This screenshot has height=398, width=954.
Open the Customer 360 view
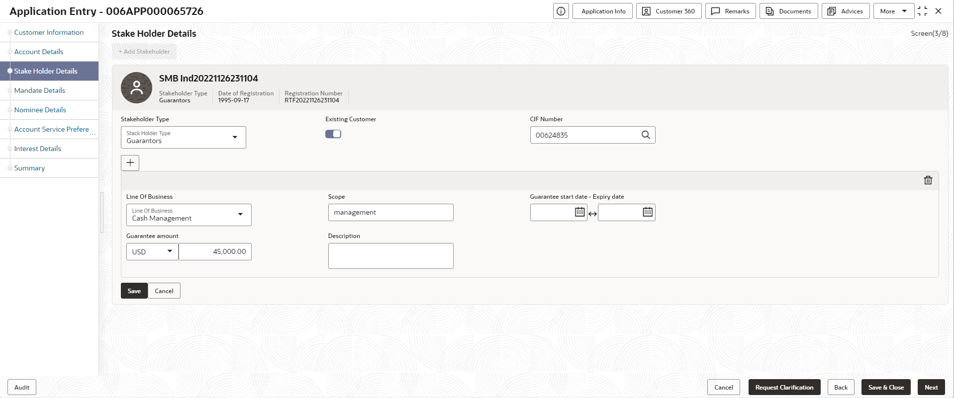click(x=668, y=11)
